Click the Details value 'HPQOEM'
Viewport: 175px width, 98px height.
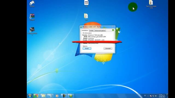pos(96,40)
